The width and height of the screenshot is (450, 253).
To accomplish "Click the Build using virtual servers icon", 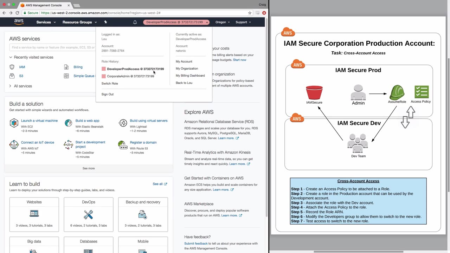I will (123, 123).
